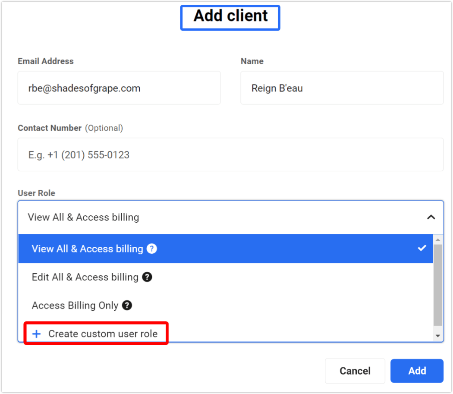
Task: Click the checkmark on the selected role
Action: tap(422, 248)
